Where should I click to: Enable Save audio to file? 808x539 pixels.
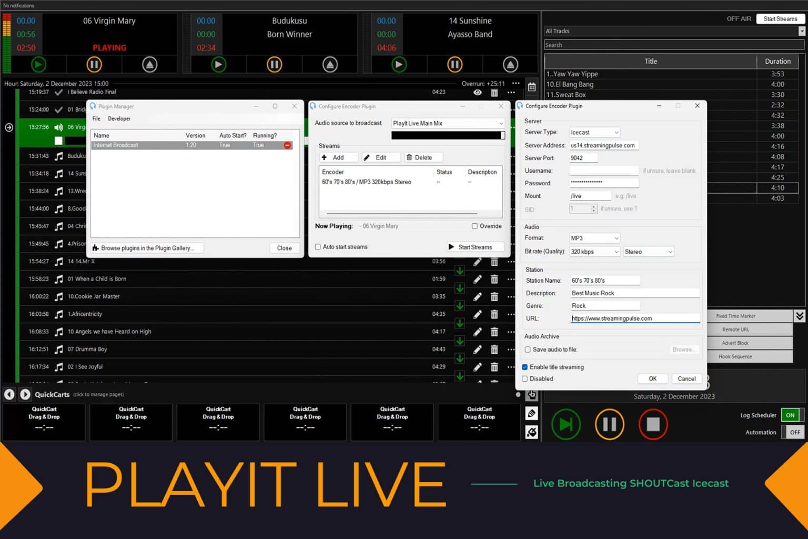527,349
